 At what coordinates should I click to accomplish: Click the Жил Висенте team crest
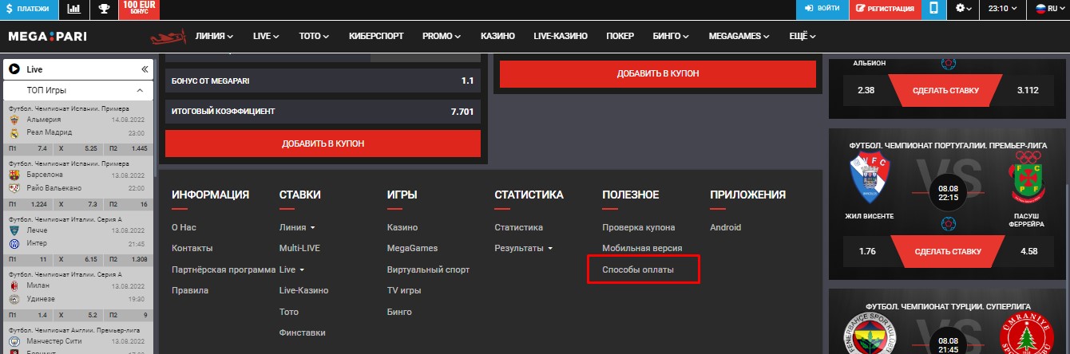[870, 179]
